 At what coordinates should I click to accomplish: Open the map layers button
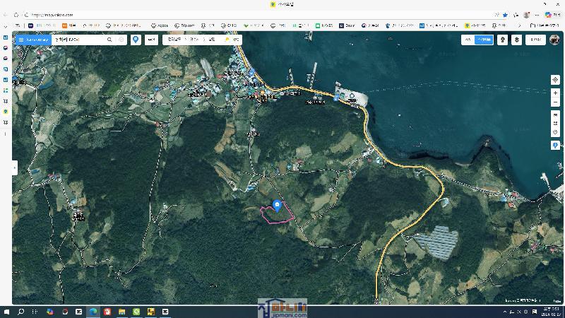tap(517, 40)
